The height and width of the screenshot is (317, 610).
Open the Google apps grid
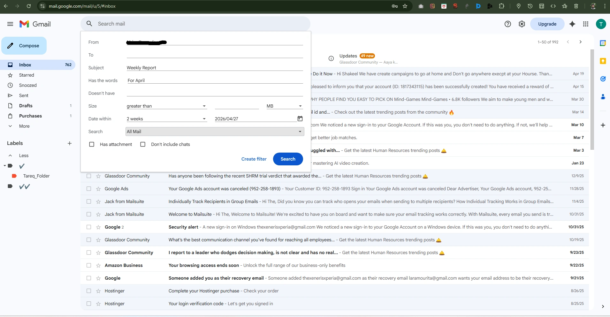pos(586,24)
